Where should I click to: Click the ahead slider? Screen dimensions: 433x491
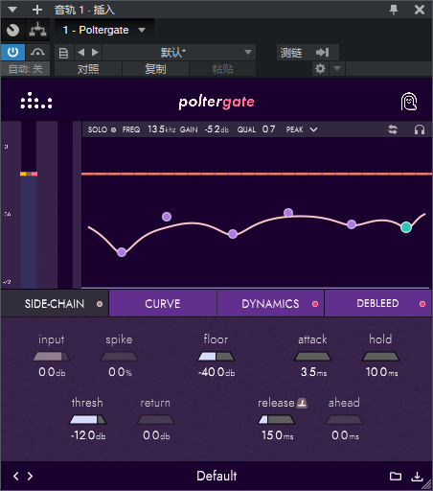344,420
